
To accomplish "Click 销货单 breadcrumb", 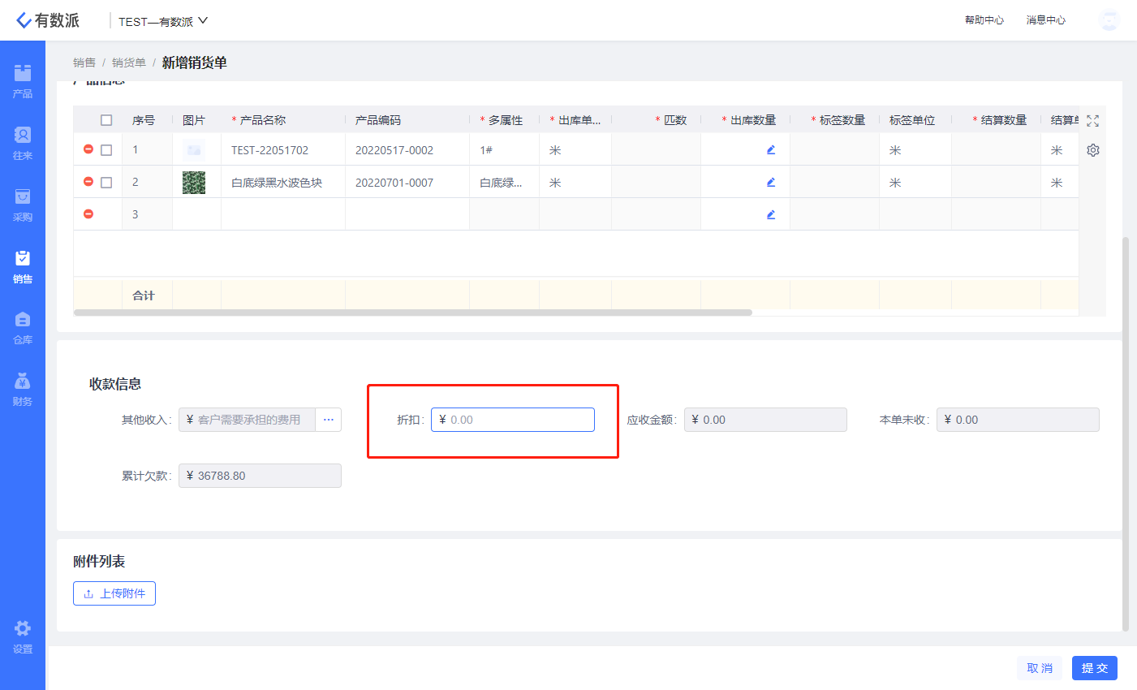I will pyautogui.click(x=129, y=63).
